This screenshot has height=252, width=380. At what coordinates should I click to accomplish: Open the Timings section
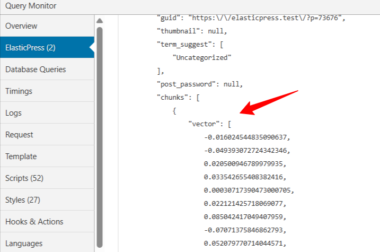pyautogui.click(x=19, y=91)
